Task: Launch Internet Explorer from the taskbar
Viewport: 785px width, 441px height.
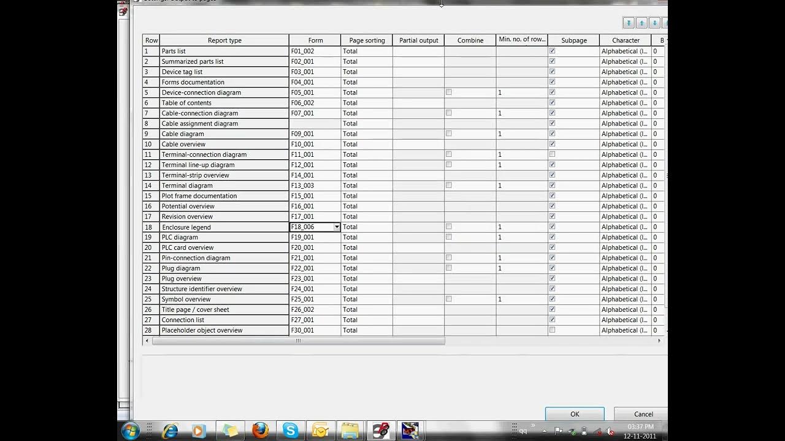Action: (170, 431)
